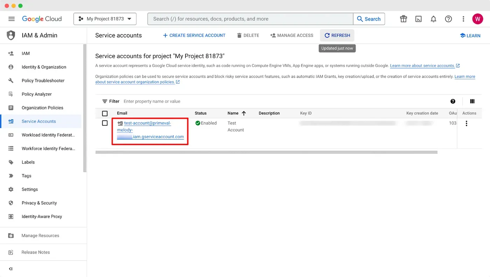Click the Workforce Identity Federation icon
490x277 pixels.
11,149
